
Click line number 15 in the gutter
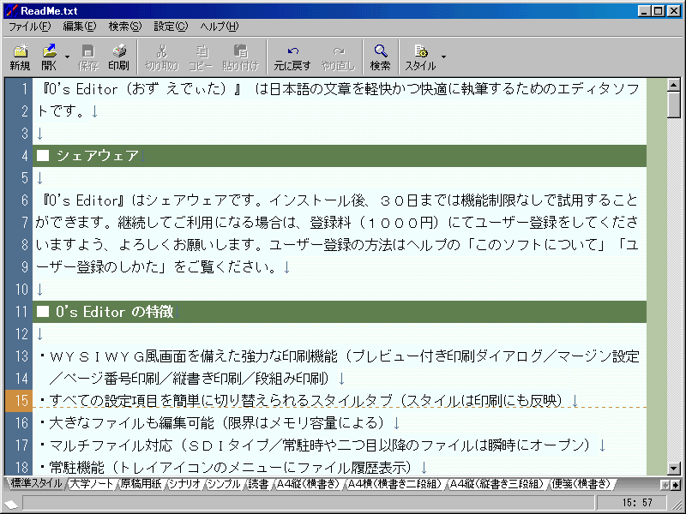19,400
